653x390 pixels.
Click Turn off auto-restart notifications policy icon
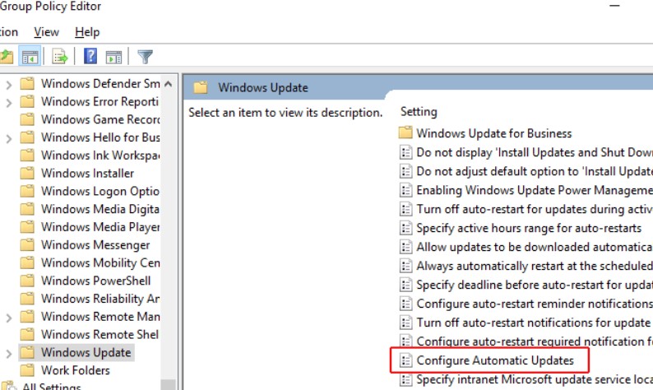(x=405, y=323)
